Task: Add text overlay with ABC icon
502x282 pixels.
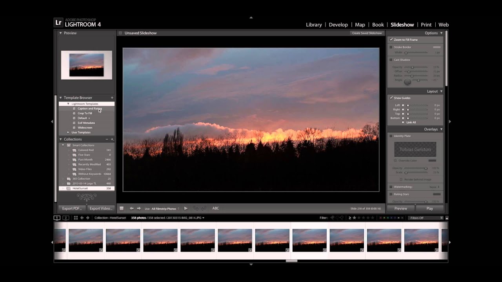Action: click(216, 208)
